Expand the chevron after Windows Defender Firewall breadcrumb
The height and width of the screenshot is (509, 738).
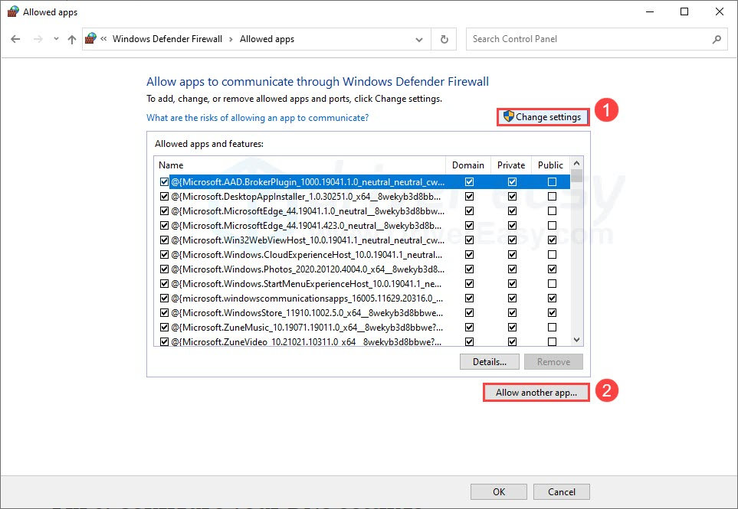[231, 39]
